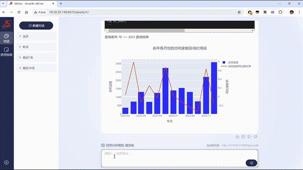Viewport: 303px width, 170px height.
Task: Open the 使用指南 guide section in sidebar
Action: 6,52
